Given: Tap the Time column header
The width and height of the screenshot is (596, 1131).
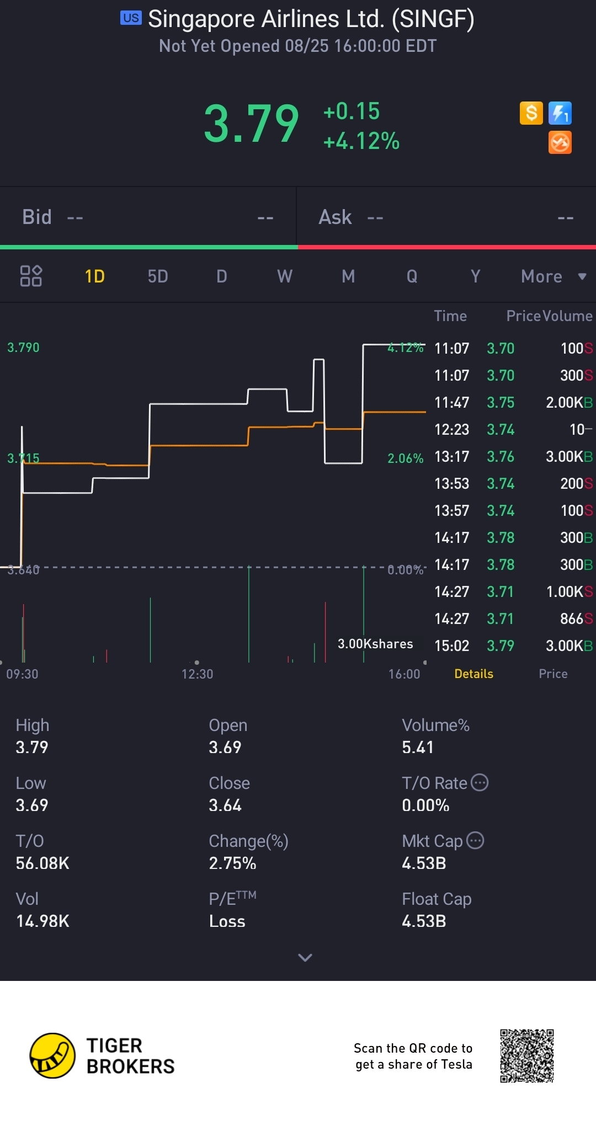Looking at the screenshot, I should (450, 316).
